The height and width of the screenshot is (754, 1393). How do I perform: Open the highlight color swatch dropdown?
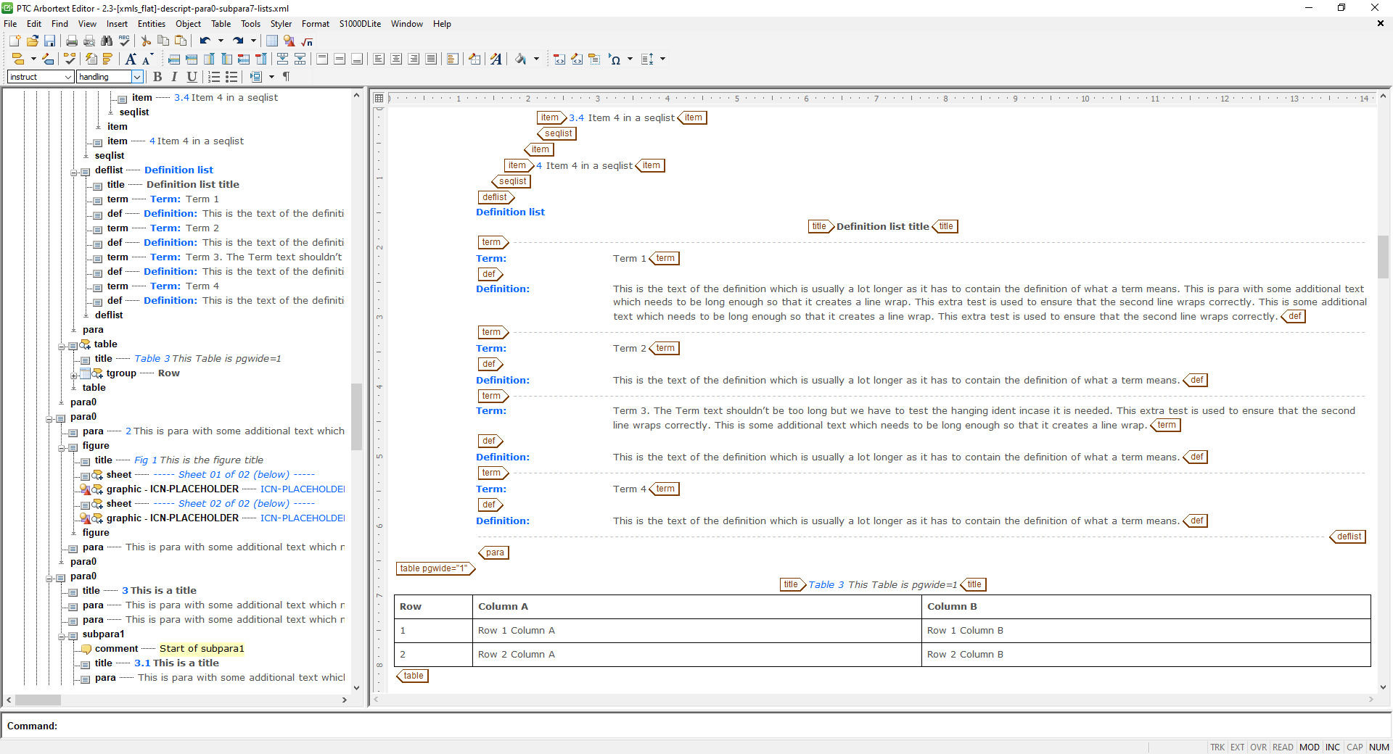538,59
